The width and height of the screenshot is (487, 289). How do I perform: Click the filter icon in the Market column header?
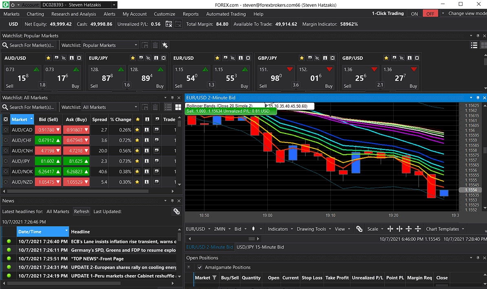[x=214, y=278]
